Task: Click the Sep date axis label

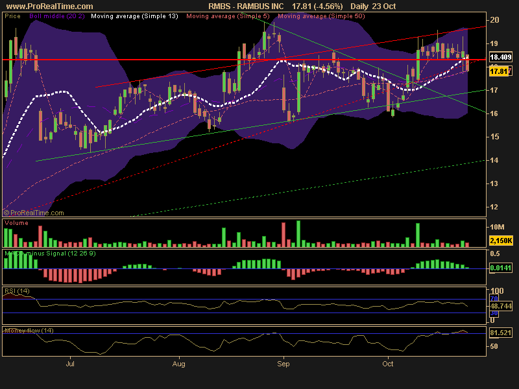Action: (x=284, y=364)
